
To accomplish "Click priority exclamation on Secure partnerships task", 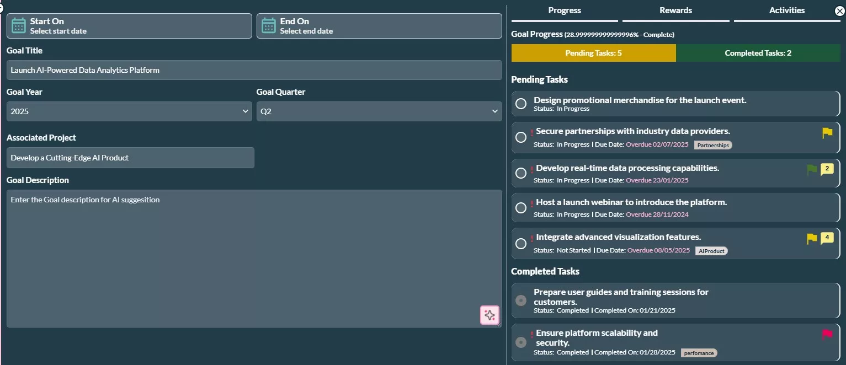I will tap(531, 132).
